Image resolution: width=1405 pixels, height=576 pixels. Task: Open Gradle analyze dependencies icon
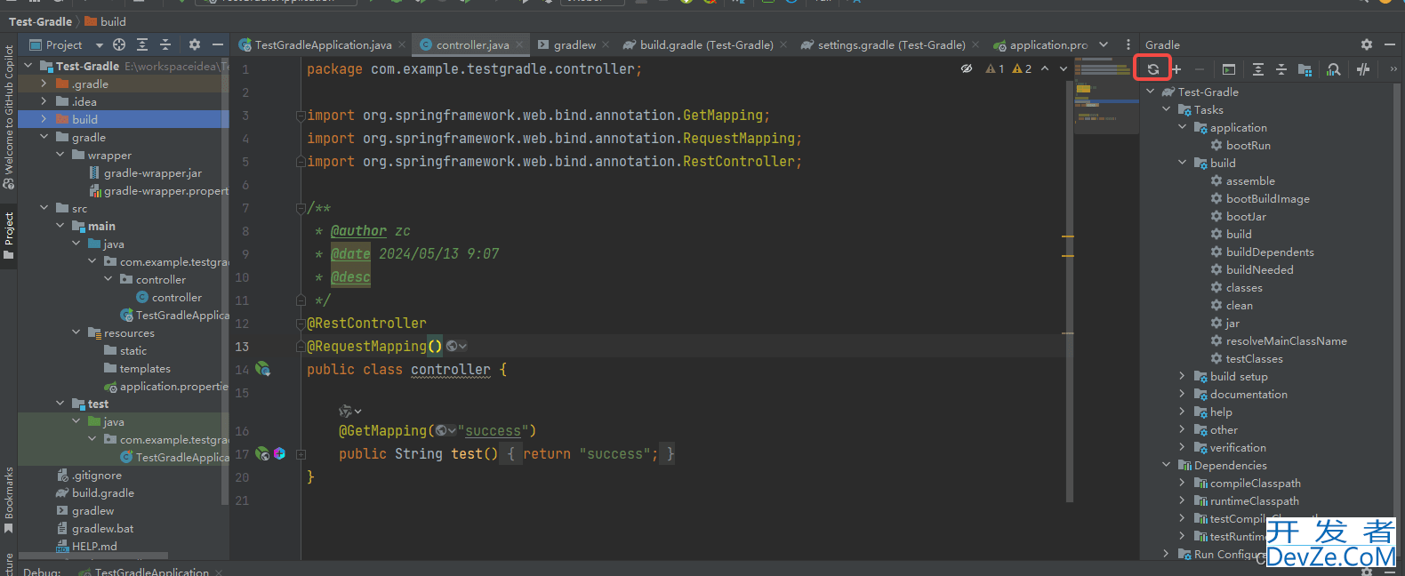tap(1334, 69)
